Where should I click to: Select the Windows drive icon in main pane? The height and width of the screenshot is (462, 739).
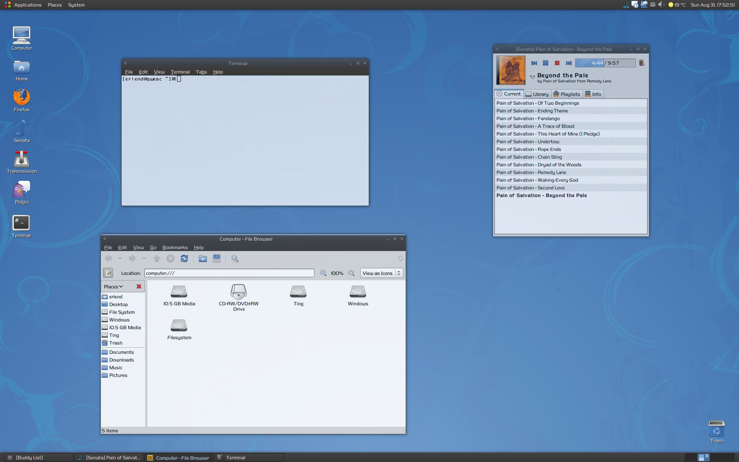coord(358,295)
